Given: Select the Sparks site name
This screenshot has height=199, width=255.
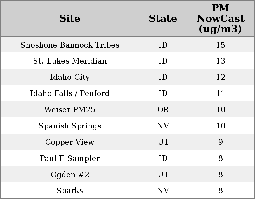Looking at the screenshot, I should (x=70, y=191).
